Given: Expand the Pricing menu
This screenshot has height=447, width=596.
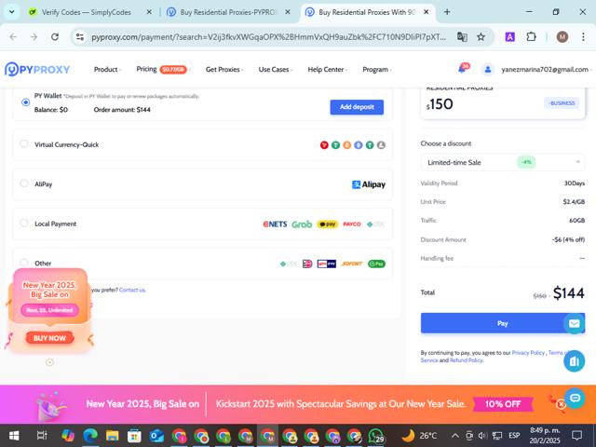Looking at the screenshot, I should pyautogui.click(x=164, y=70).
